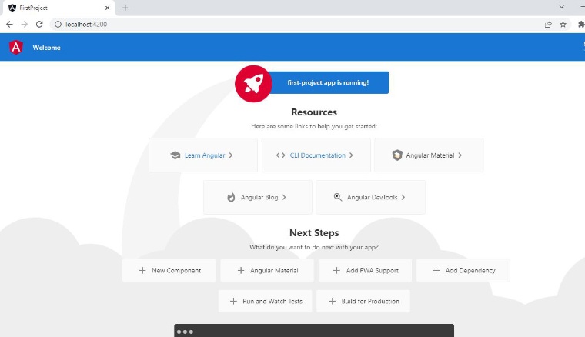This screenshot has height=337, width=585.
Task: Click the Resources heading
Action: 314,112
